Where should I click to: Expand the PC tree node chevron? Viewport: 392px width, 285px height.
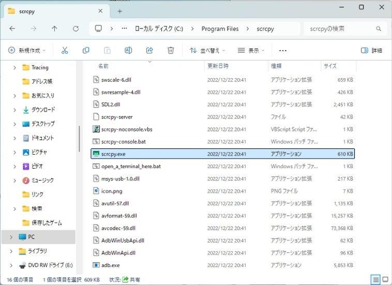pos(11,237)
